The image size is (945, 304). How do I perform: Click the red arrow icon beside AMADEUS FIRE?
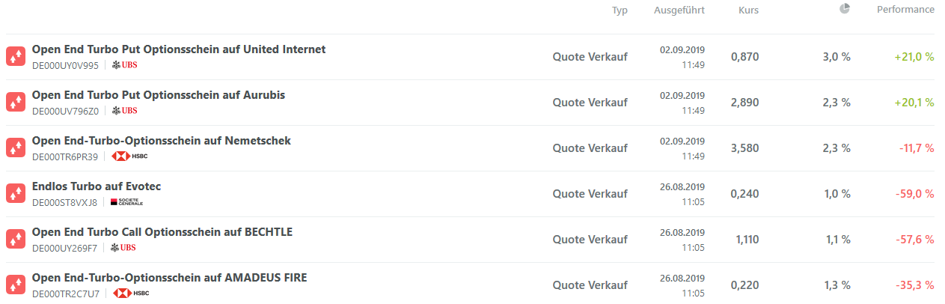click(x=16, y=285)
